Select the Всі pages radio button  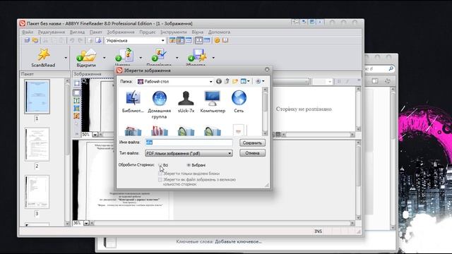coord(160,165)
